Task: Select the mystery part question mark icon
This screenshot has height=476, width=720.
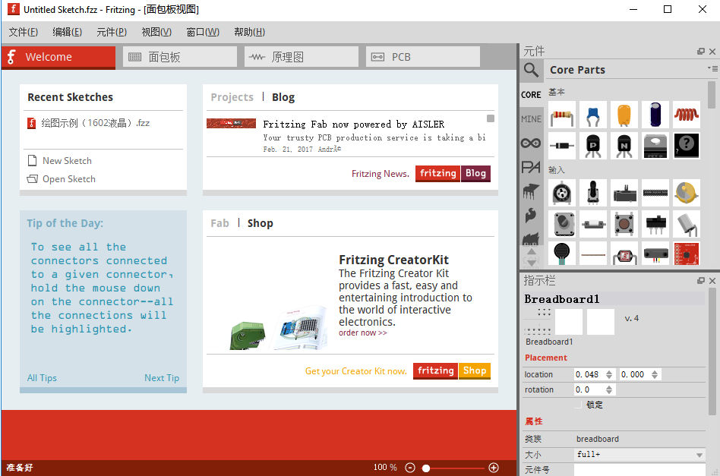Action: tap(687, 146)
